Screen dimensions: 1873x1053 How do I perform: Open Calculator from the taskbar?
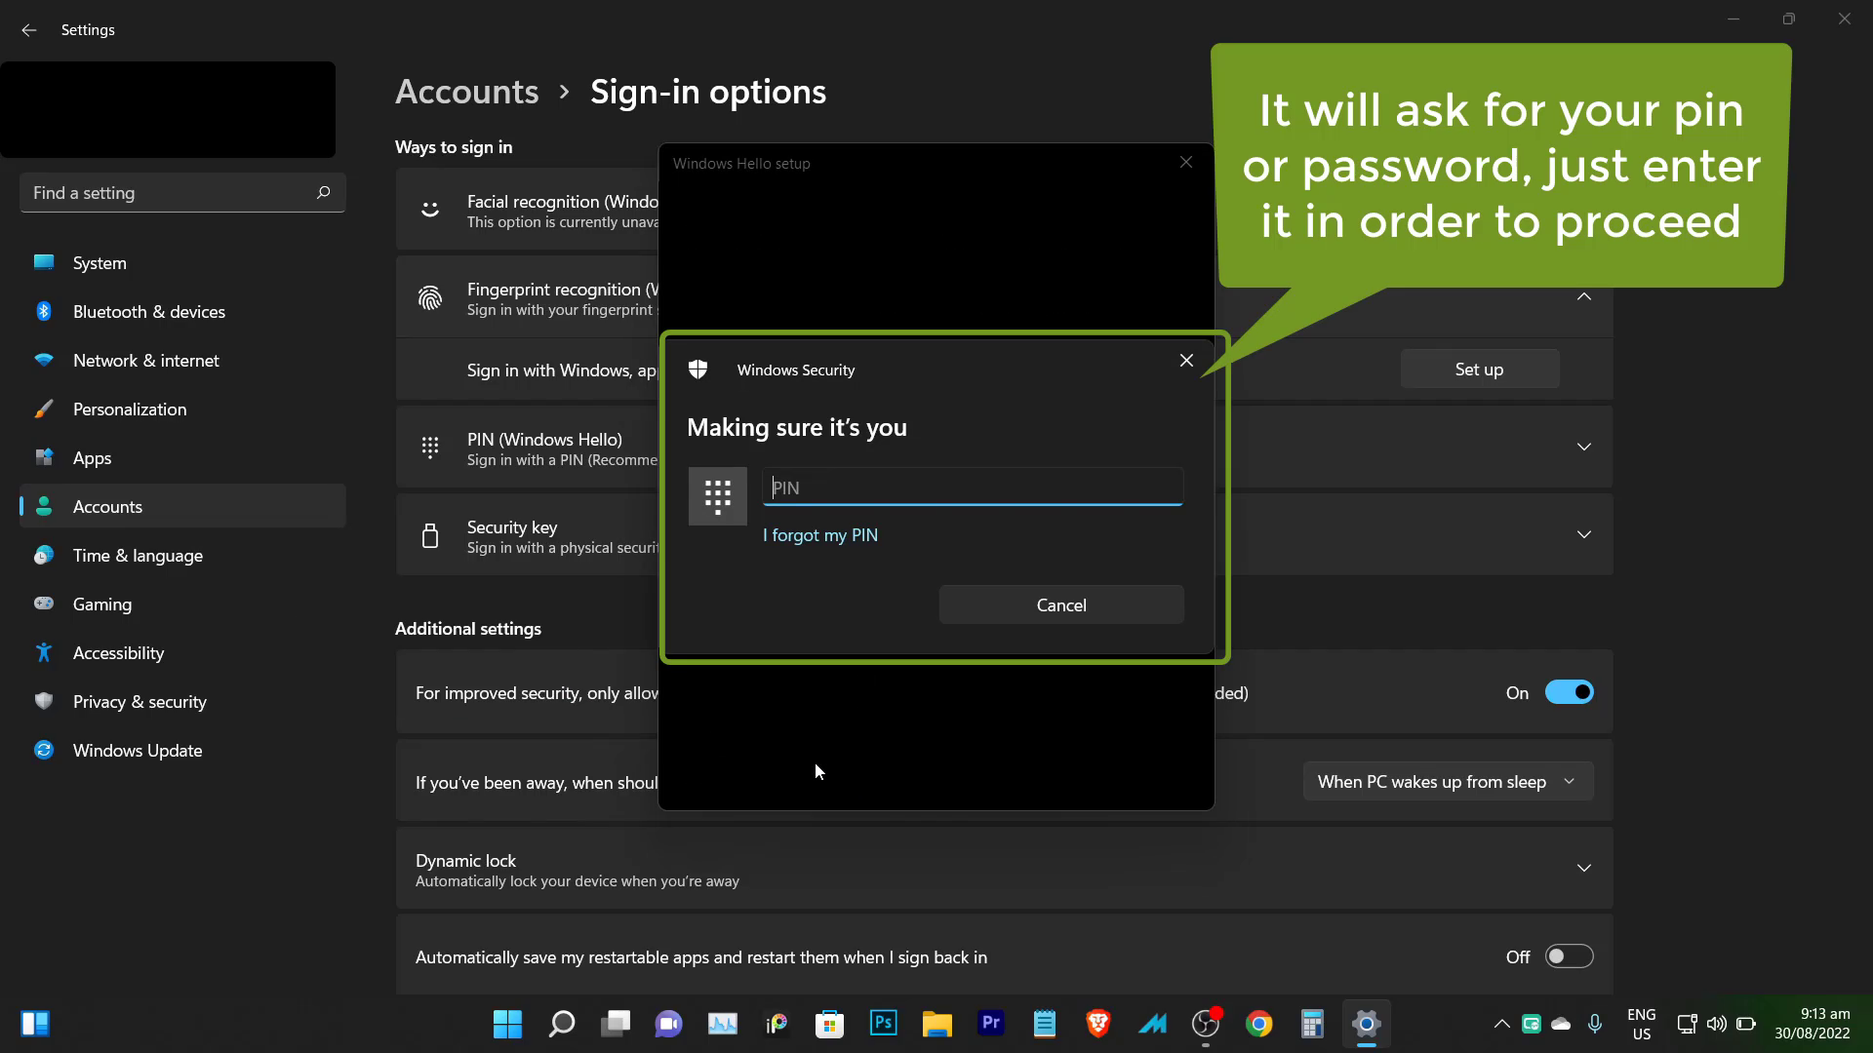[1313, 1024]
